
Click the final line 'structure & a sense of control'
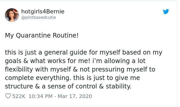[68, 86]
